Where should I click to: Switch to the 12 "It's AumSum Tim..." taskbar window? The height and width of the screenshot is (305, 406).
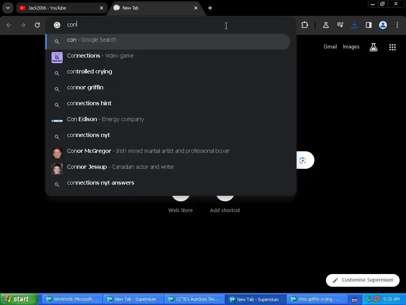click(194, 299)
